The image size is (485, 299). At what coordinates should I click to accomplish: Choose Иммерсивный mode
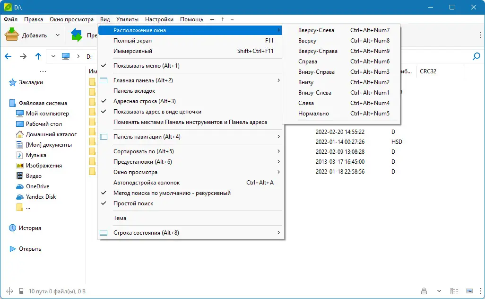tap(190, 51)
